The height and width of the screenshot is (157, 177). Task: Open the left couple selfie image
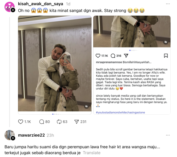coord(55,63)
